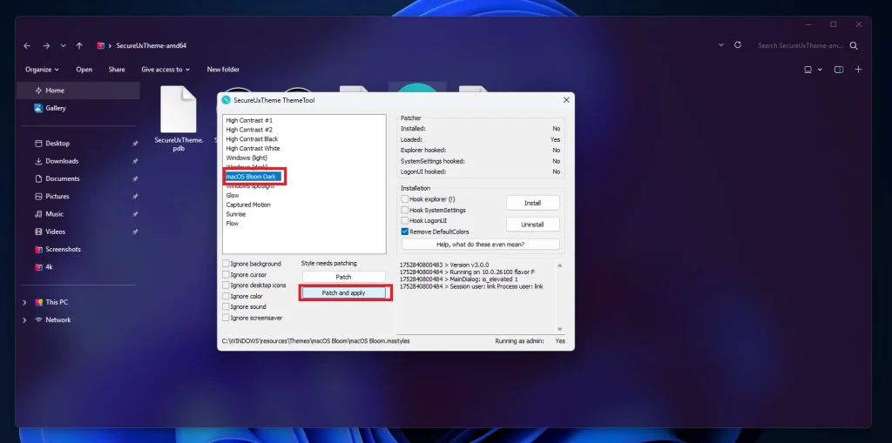
Task: Click the pin icon beside Music
Action: [x=135, y=214]
